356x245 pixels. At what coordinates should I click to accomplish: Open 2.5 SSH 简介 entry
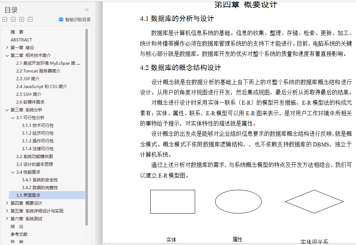pos(29,94)
